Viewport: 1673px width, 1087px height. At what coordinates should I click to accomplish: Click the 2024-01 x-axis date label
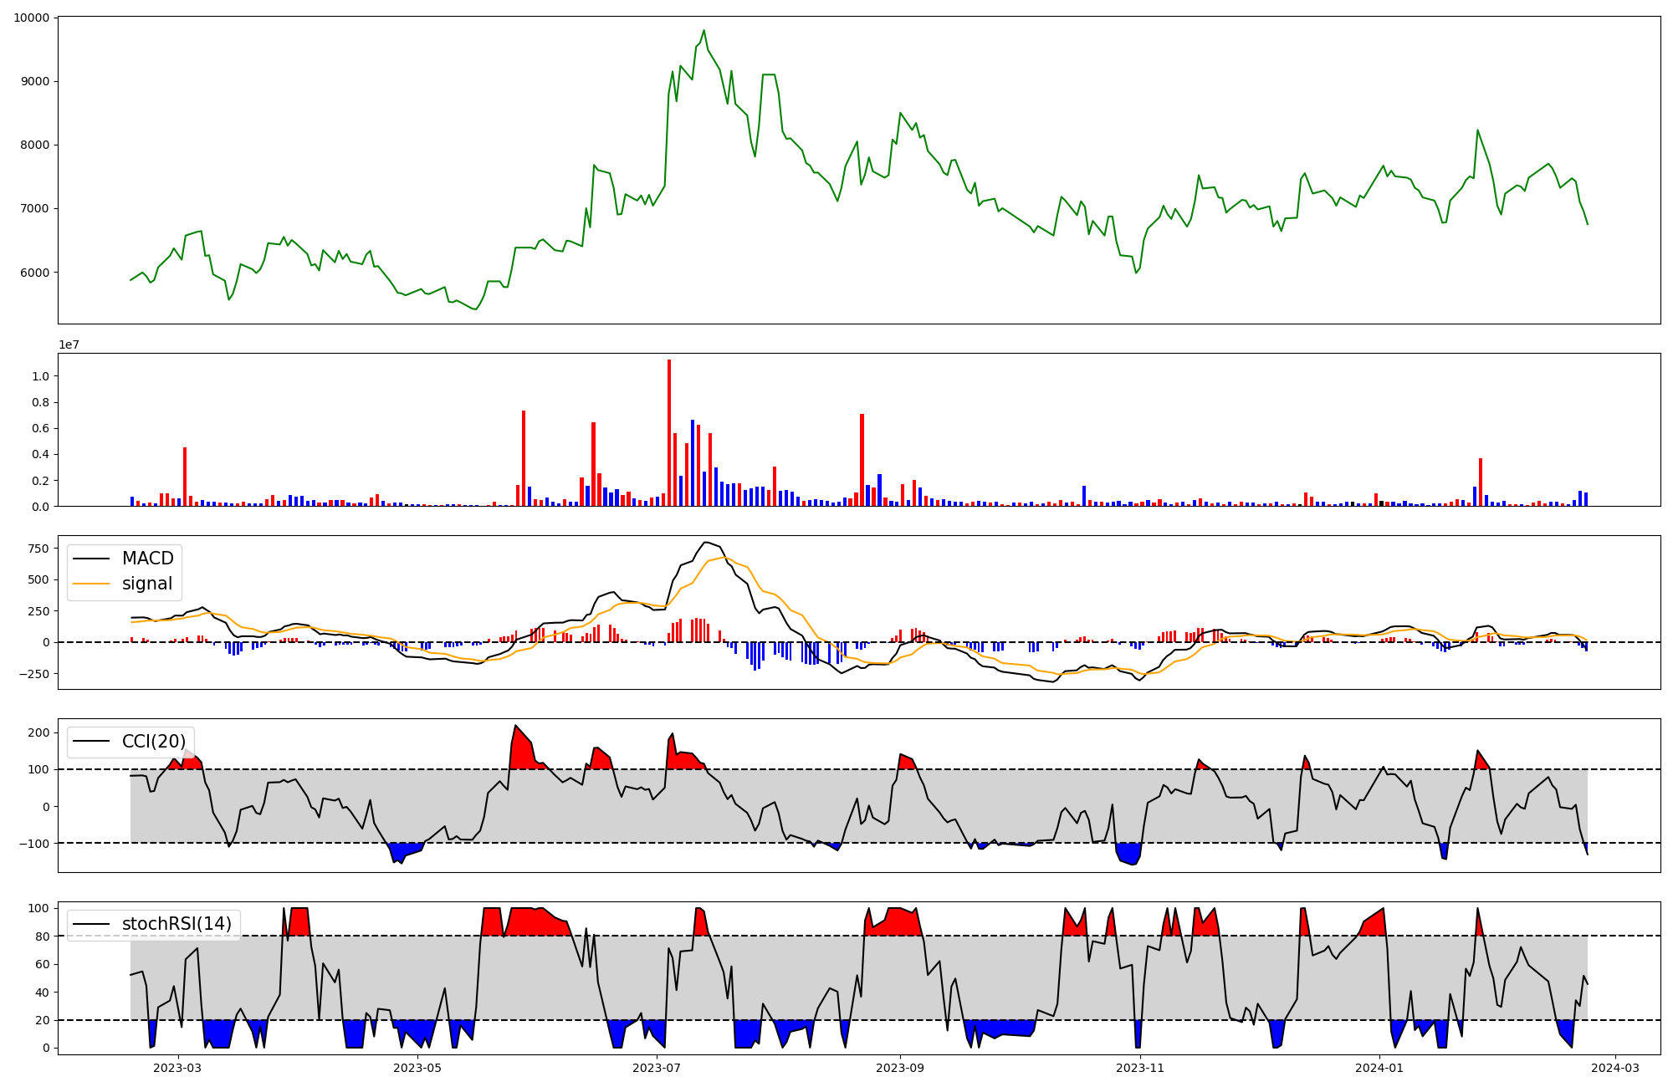[1379, 1068]
